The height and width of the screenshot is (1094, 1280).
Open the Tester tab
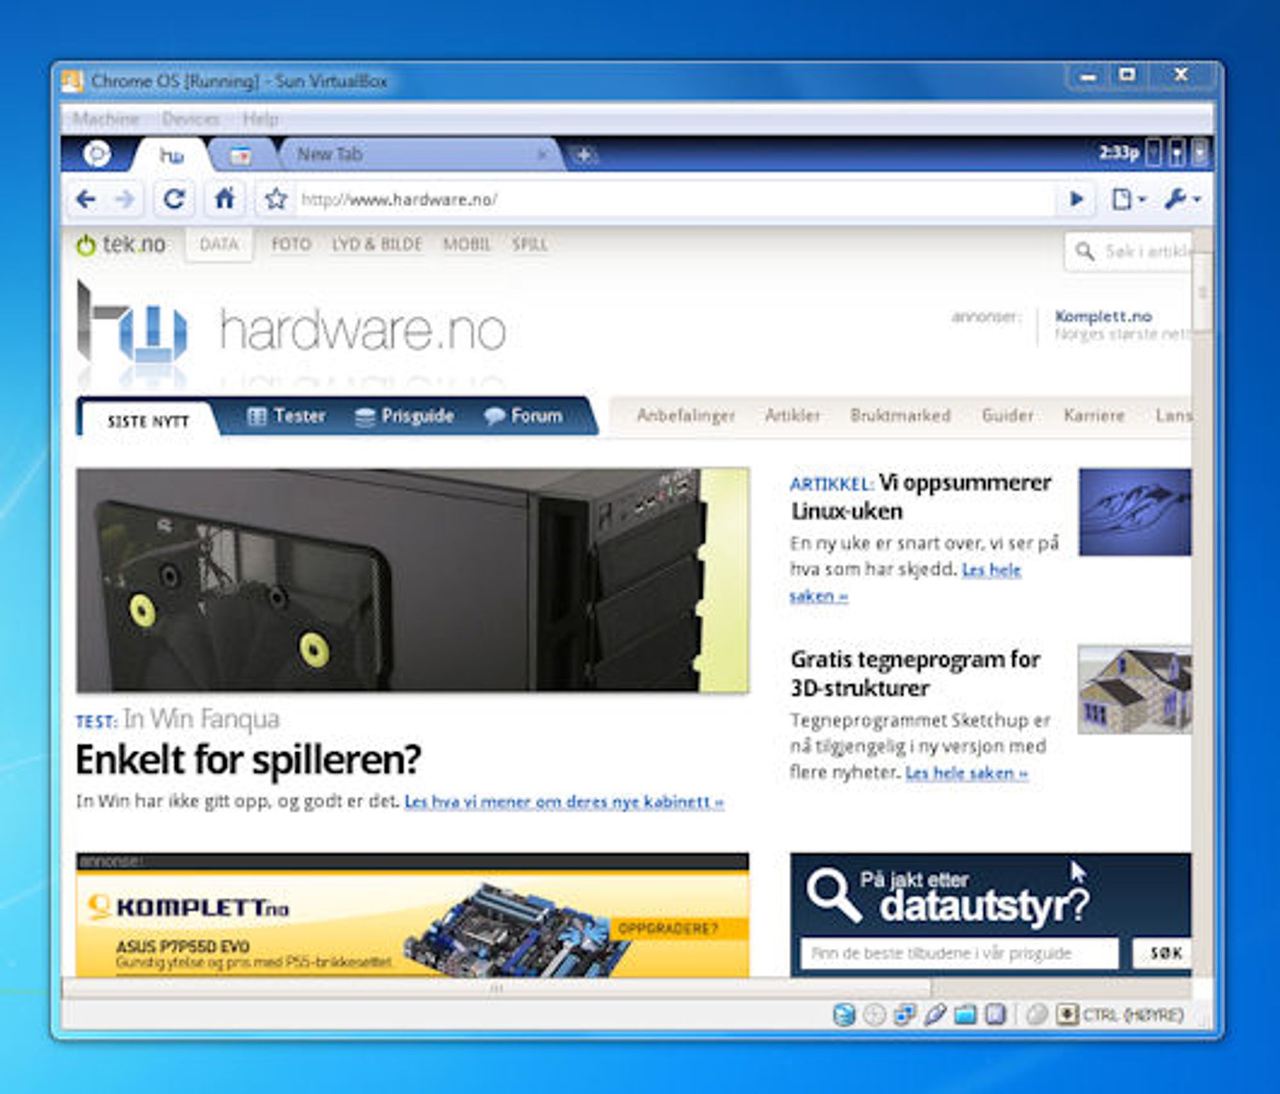click(x=286, y=416)
